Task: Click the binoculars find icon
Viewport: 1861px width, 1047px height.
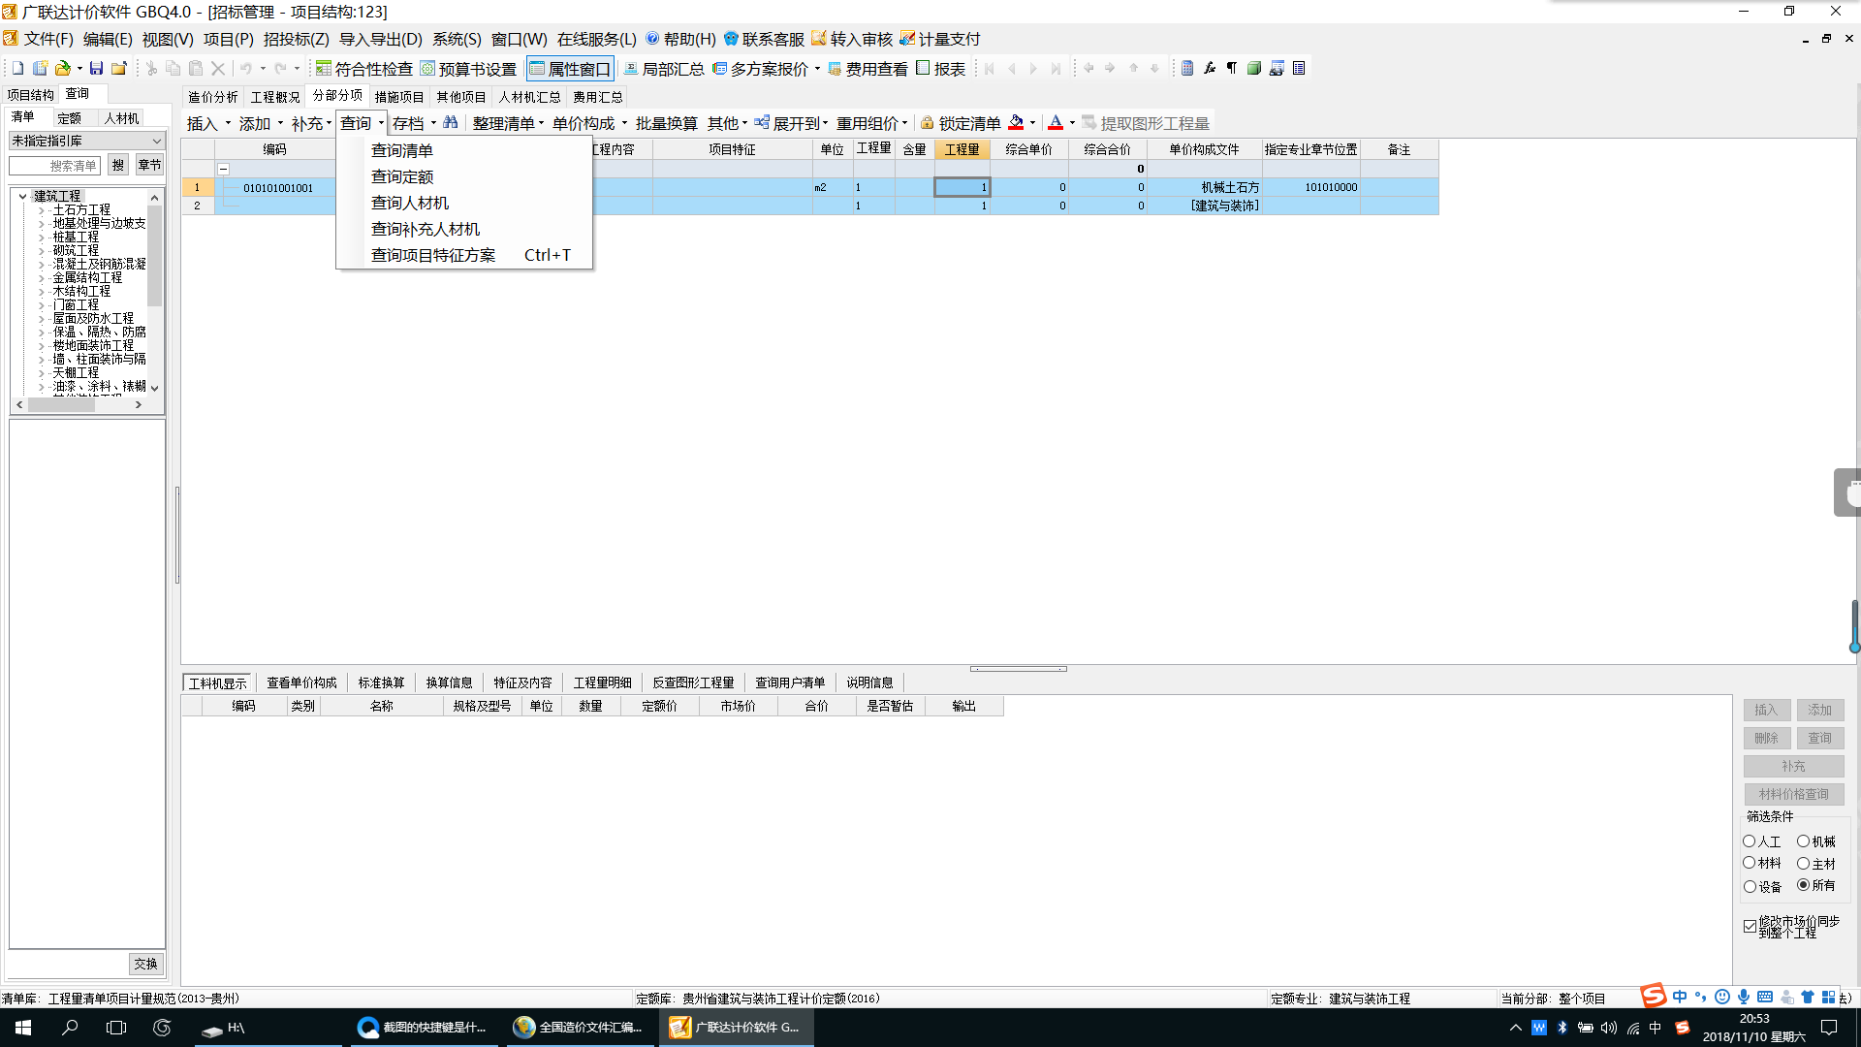Action: click(x=451, y=122)
